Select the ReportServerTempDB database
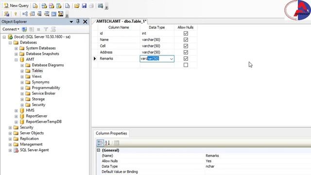 coord(44,122)
